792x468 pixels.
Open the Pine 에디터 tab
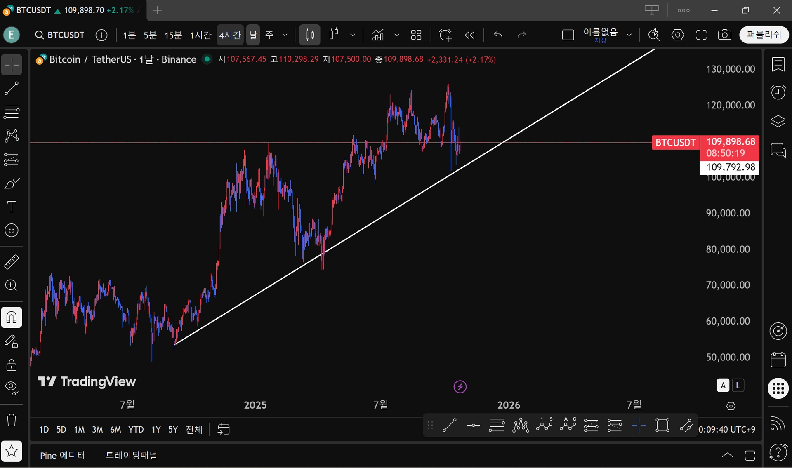click(62, 455)
